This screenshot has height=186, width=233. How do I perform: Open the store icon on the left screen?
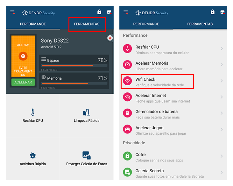click(x=109, y=12)
